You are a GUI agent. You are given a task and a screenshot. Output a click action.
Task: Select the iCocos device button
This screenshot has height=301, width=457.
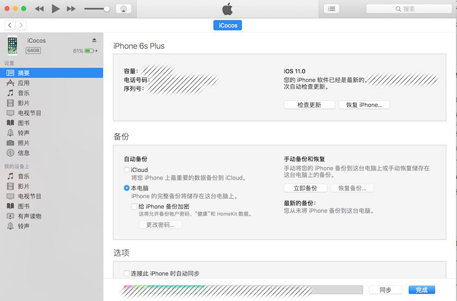(227, 25)
